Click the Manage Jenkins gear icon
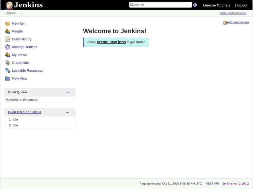Screen dimensions: 253x189 8,47
